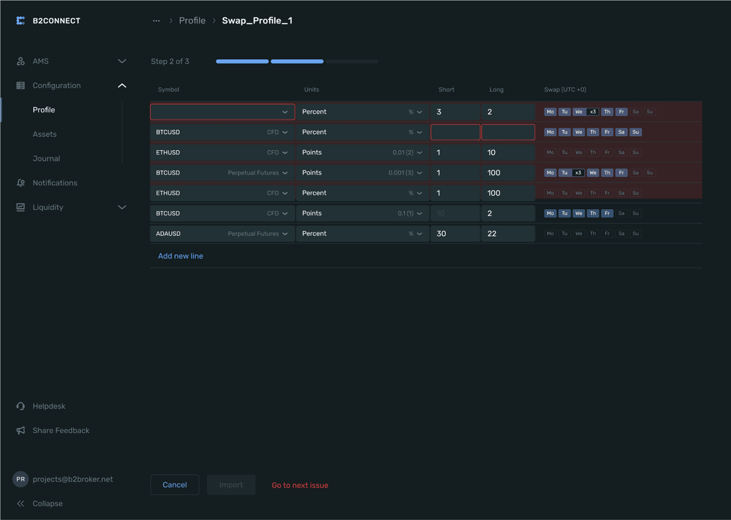This screenshot has width=731, height=520.
Task: Toggle Mo for ETHUSD Points row
Action: click(x=550, y=152)
